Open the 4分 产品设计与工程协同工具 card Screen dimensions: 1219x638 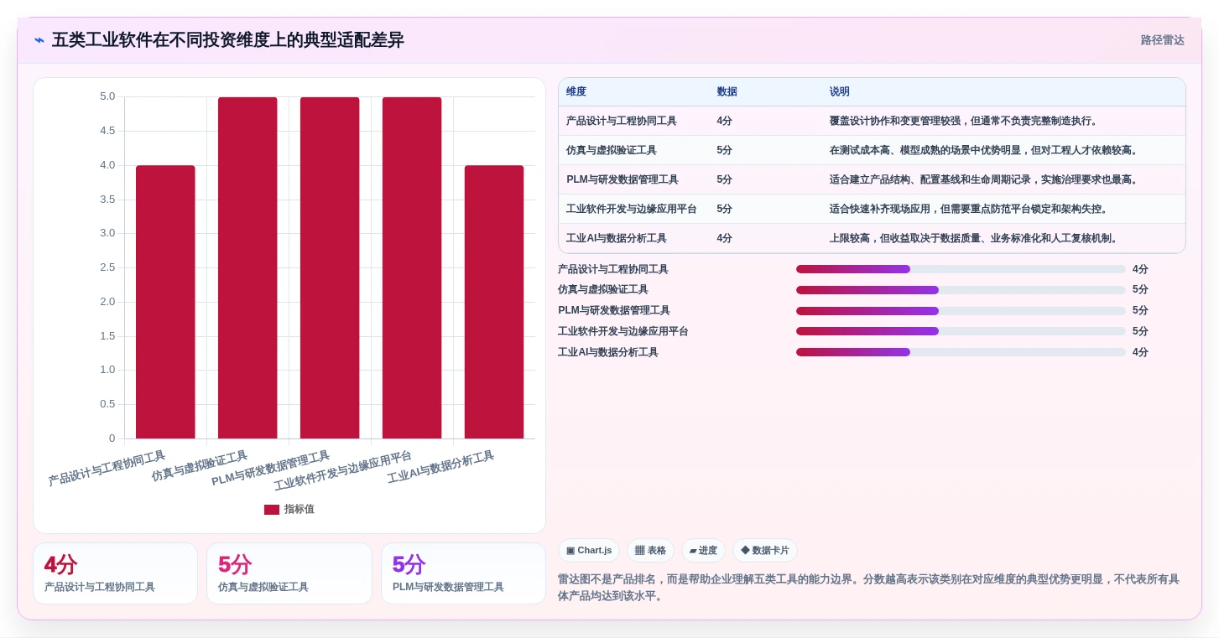[116, 573]
